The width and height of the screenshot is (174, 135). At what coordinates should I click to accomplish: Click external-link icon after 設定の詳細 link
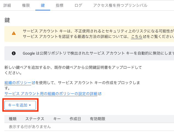coord(100,94)
